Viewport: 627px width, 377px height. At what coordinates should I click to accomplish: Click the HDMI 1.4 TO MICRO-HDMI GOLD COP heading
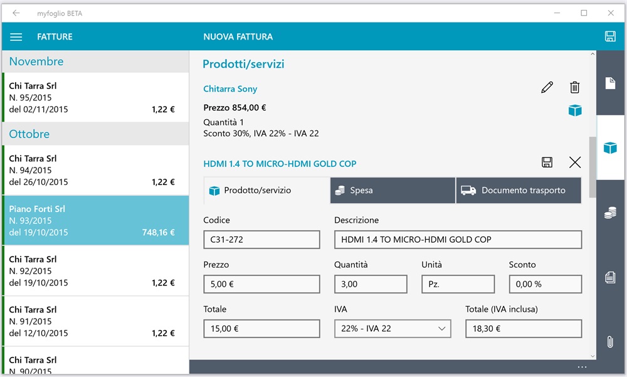click(x=280, y=164)
